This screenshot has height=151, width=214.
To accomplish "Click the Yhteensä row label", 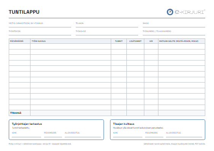I will [x=16, y=113].
